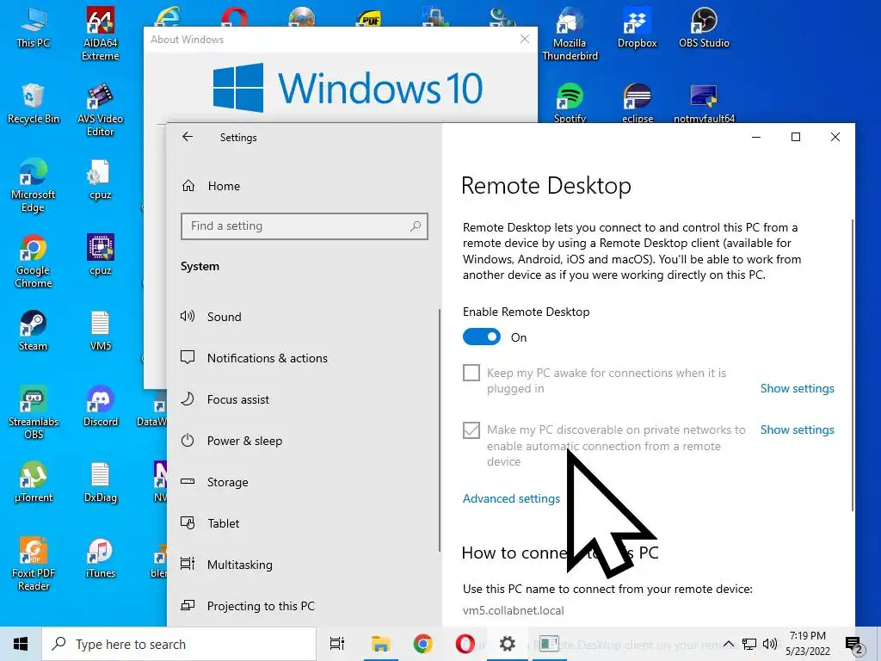Open Opera browser from the taskbar
The image size is (881, 661).
(465, 644)
